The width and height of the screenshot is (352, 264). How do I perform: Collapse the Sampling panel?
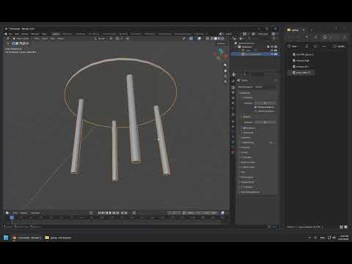(245, 93)
